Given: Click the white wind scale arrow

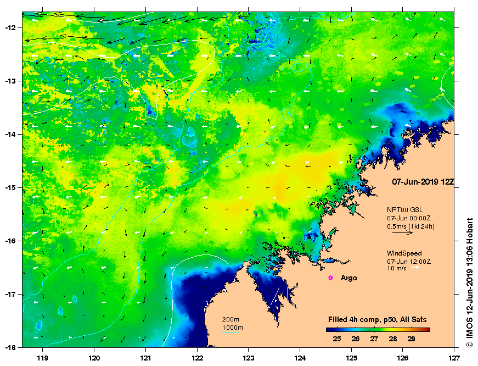Looking at the screenshot, I should 415,268.
